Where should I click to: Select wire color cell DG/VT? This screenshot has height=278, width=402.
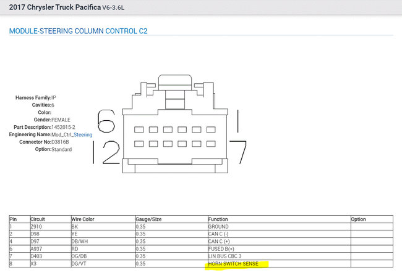tap(103, 264)
